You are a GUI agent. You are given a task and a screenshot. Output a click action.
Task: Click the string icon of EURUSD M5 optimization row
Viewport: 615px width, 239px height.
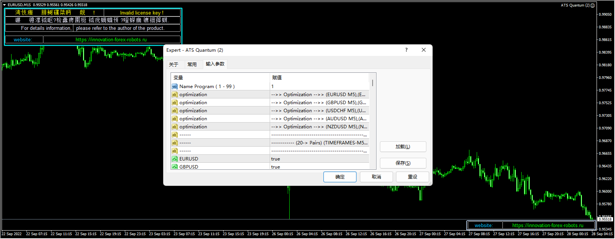[174, 95]
